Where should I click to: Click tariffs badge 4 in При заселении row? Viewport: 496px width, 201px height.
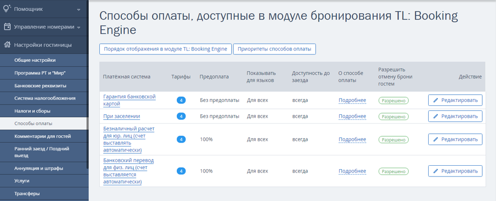click(181, 116)
